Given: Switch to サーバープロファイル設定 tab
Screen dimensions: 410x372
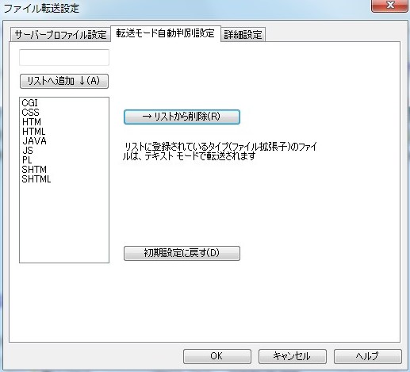Looking at the screenshot, I should (x=60, y=34).
